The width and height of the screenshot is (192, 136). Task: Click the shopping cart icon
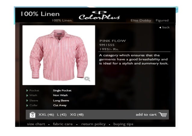click(163, 115)
